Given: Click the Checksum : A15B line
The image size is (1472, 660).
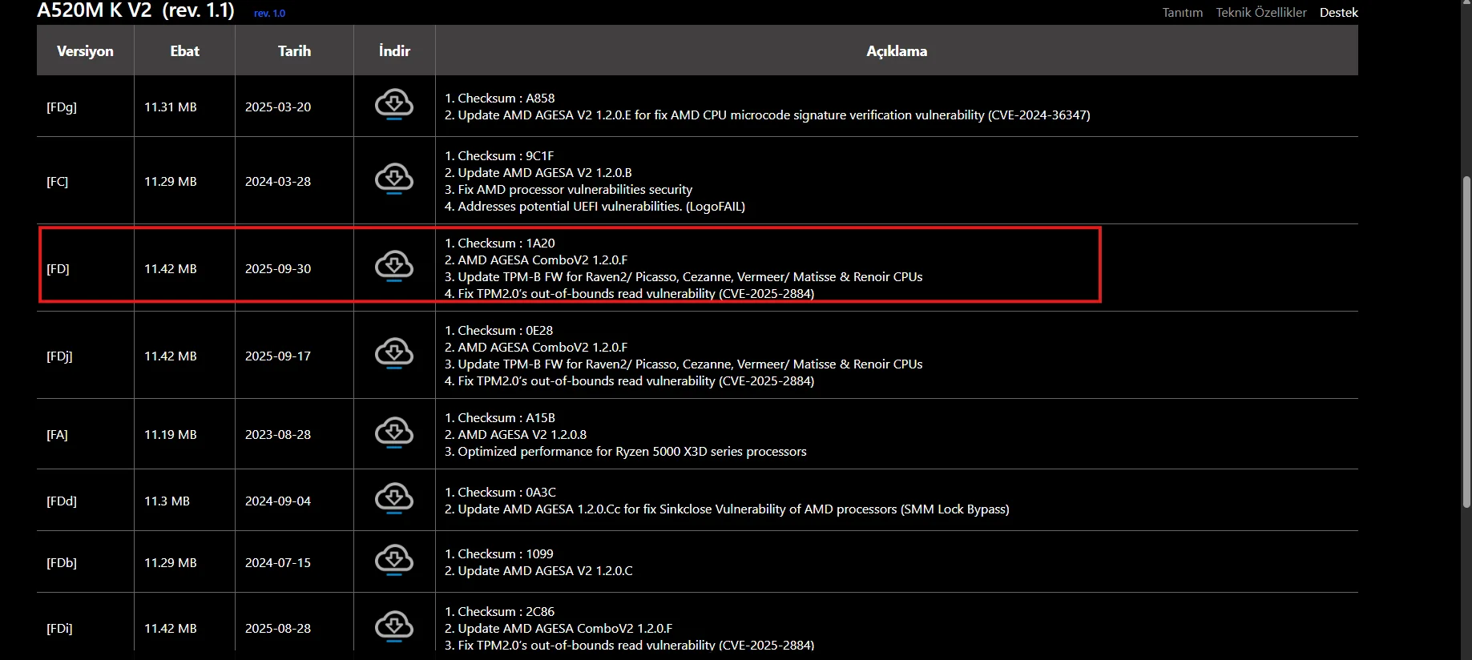Looking at the screenshot, I should click(500, 417).
